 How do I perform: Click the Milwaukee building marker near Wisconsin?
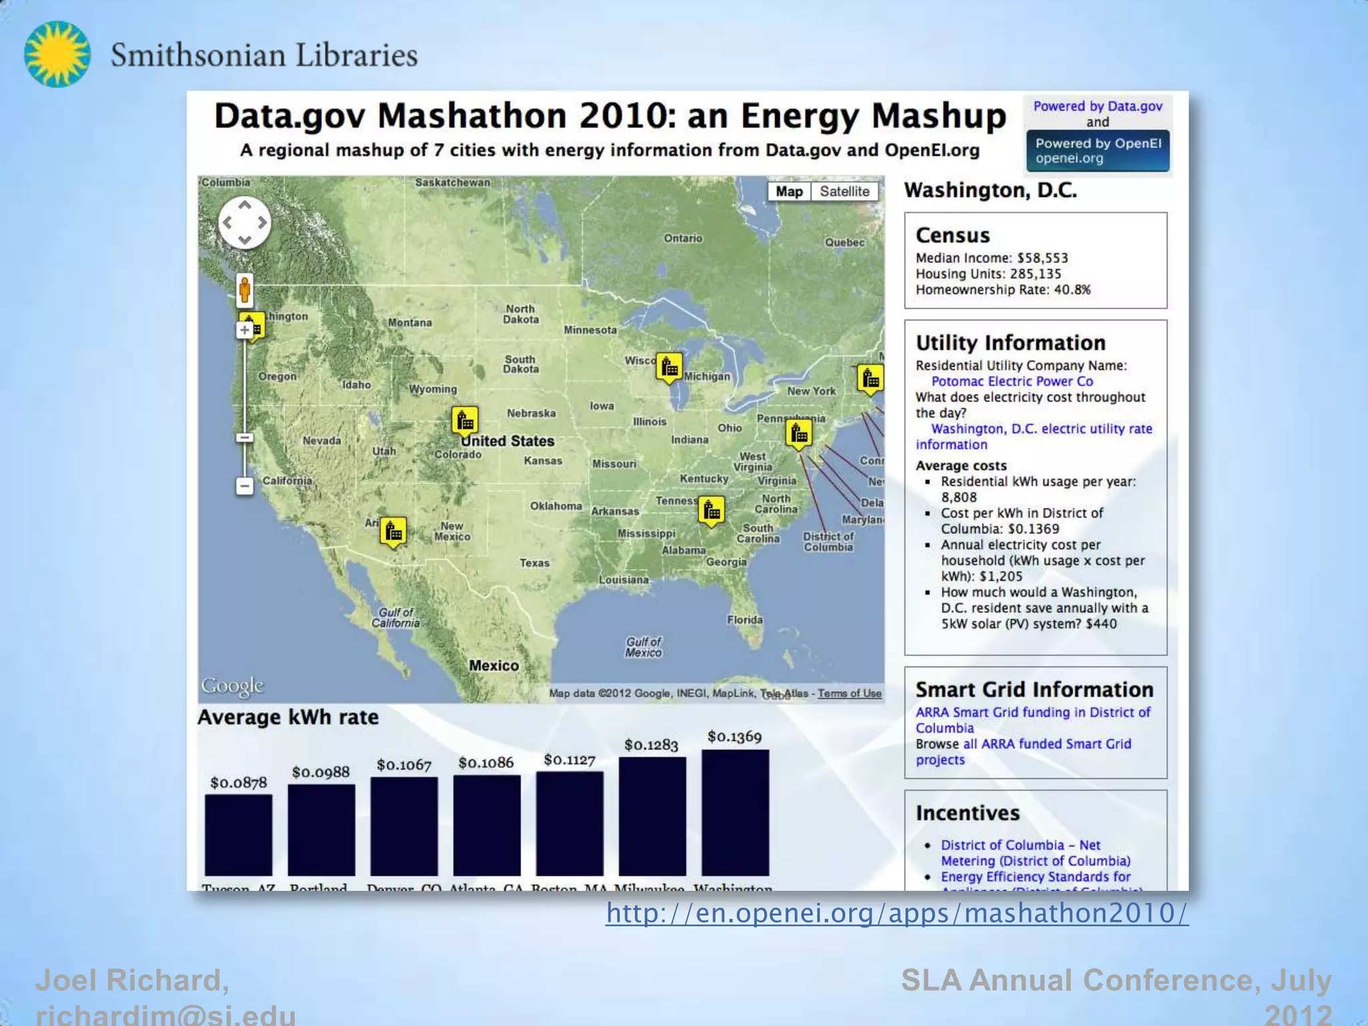669,367
